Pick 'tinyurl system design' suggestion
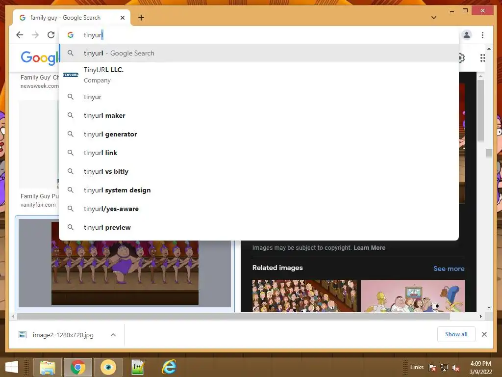Screen dimensions: 502x377 click(x=259, y=190)
